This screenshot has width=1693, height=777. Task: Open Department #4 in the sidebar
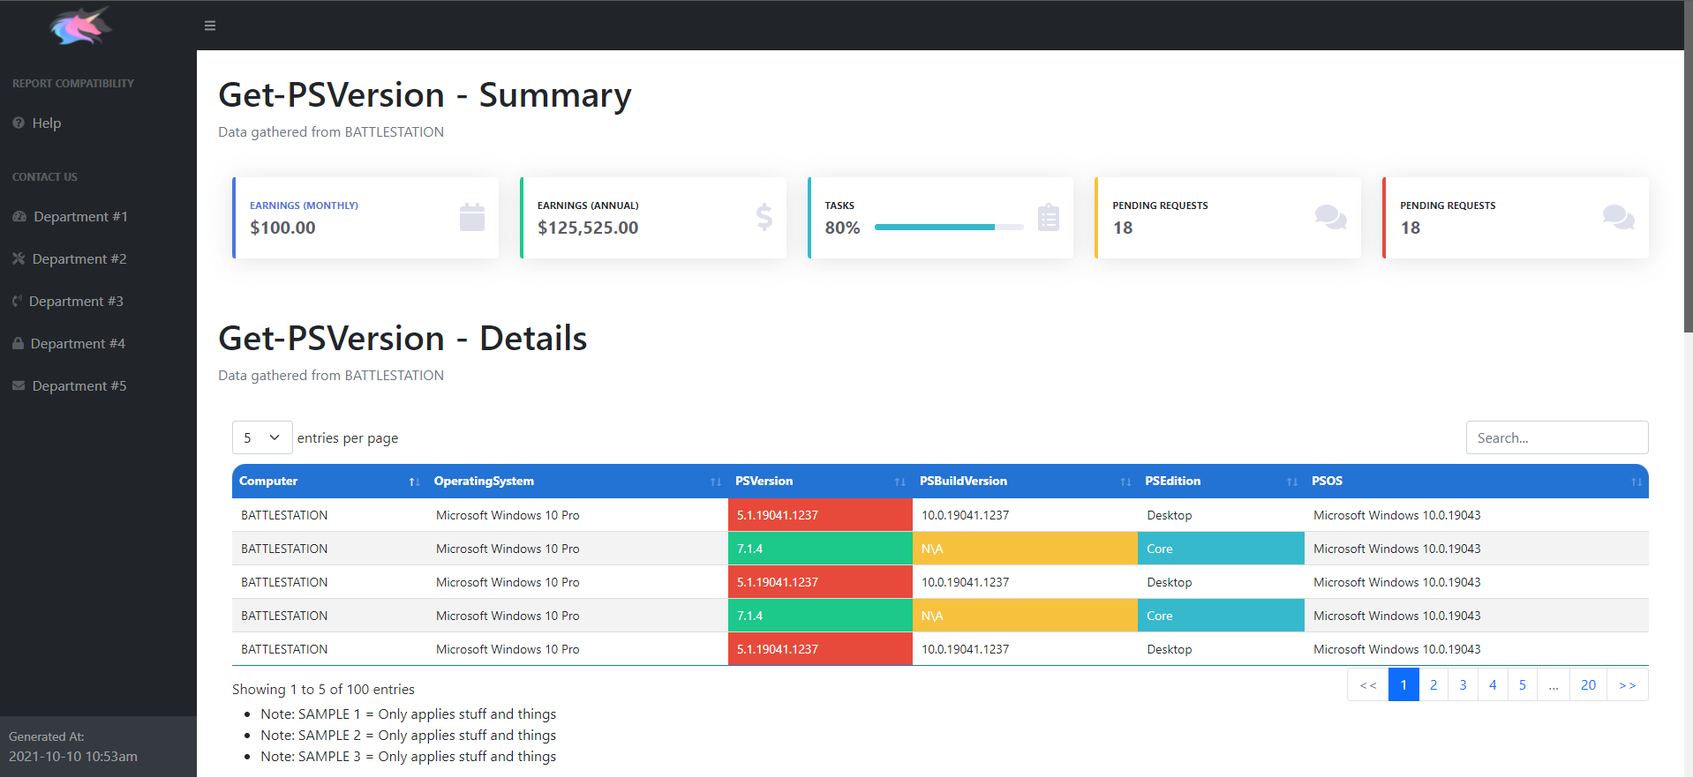(x=78, y=344)
